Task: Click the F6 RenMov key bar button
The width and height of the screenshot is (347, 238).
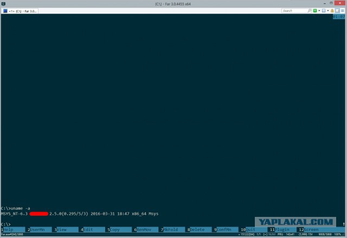Action: (x=146, y=229)
